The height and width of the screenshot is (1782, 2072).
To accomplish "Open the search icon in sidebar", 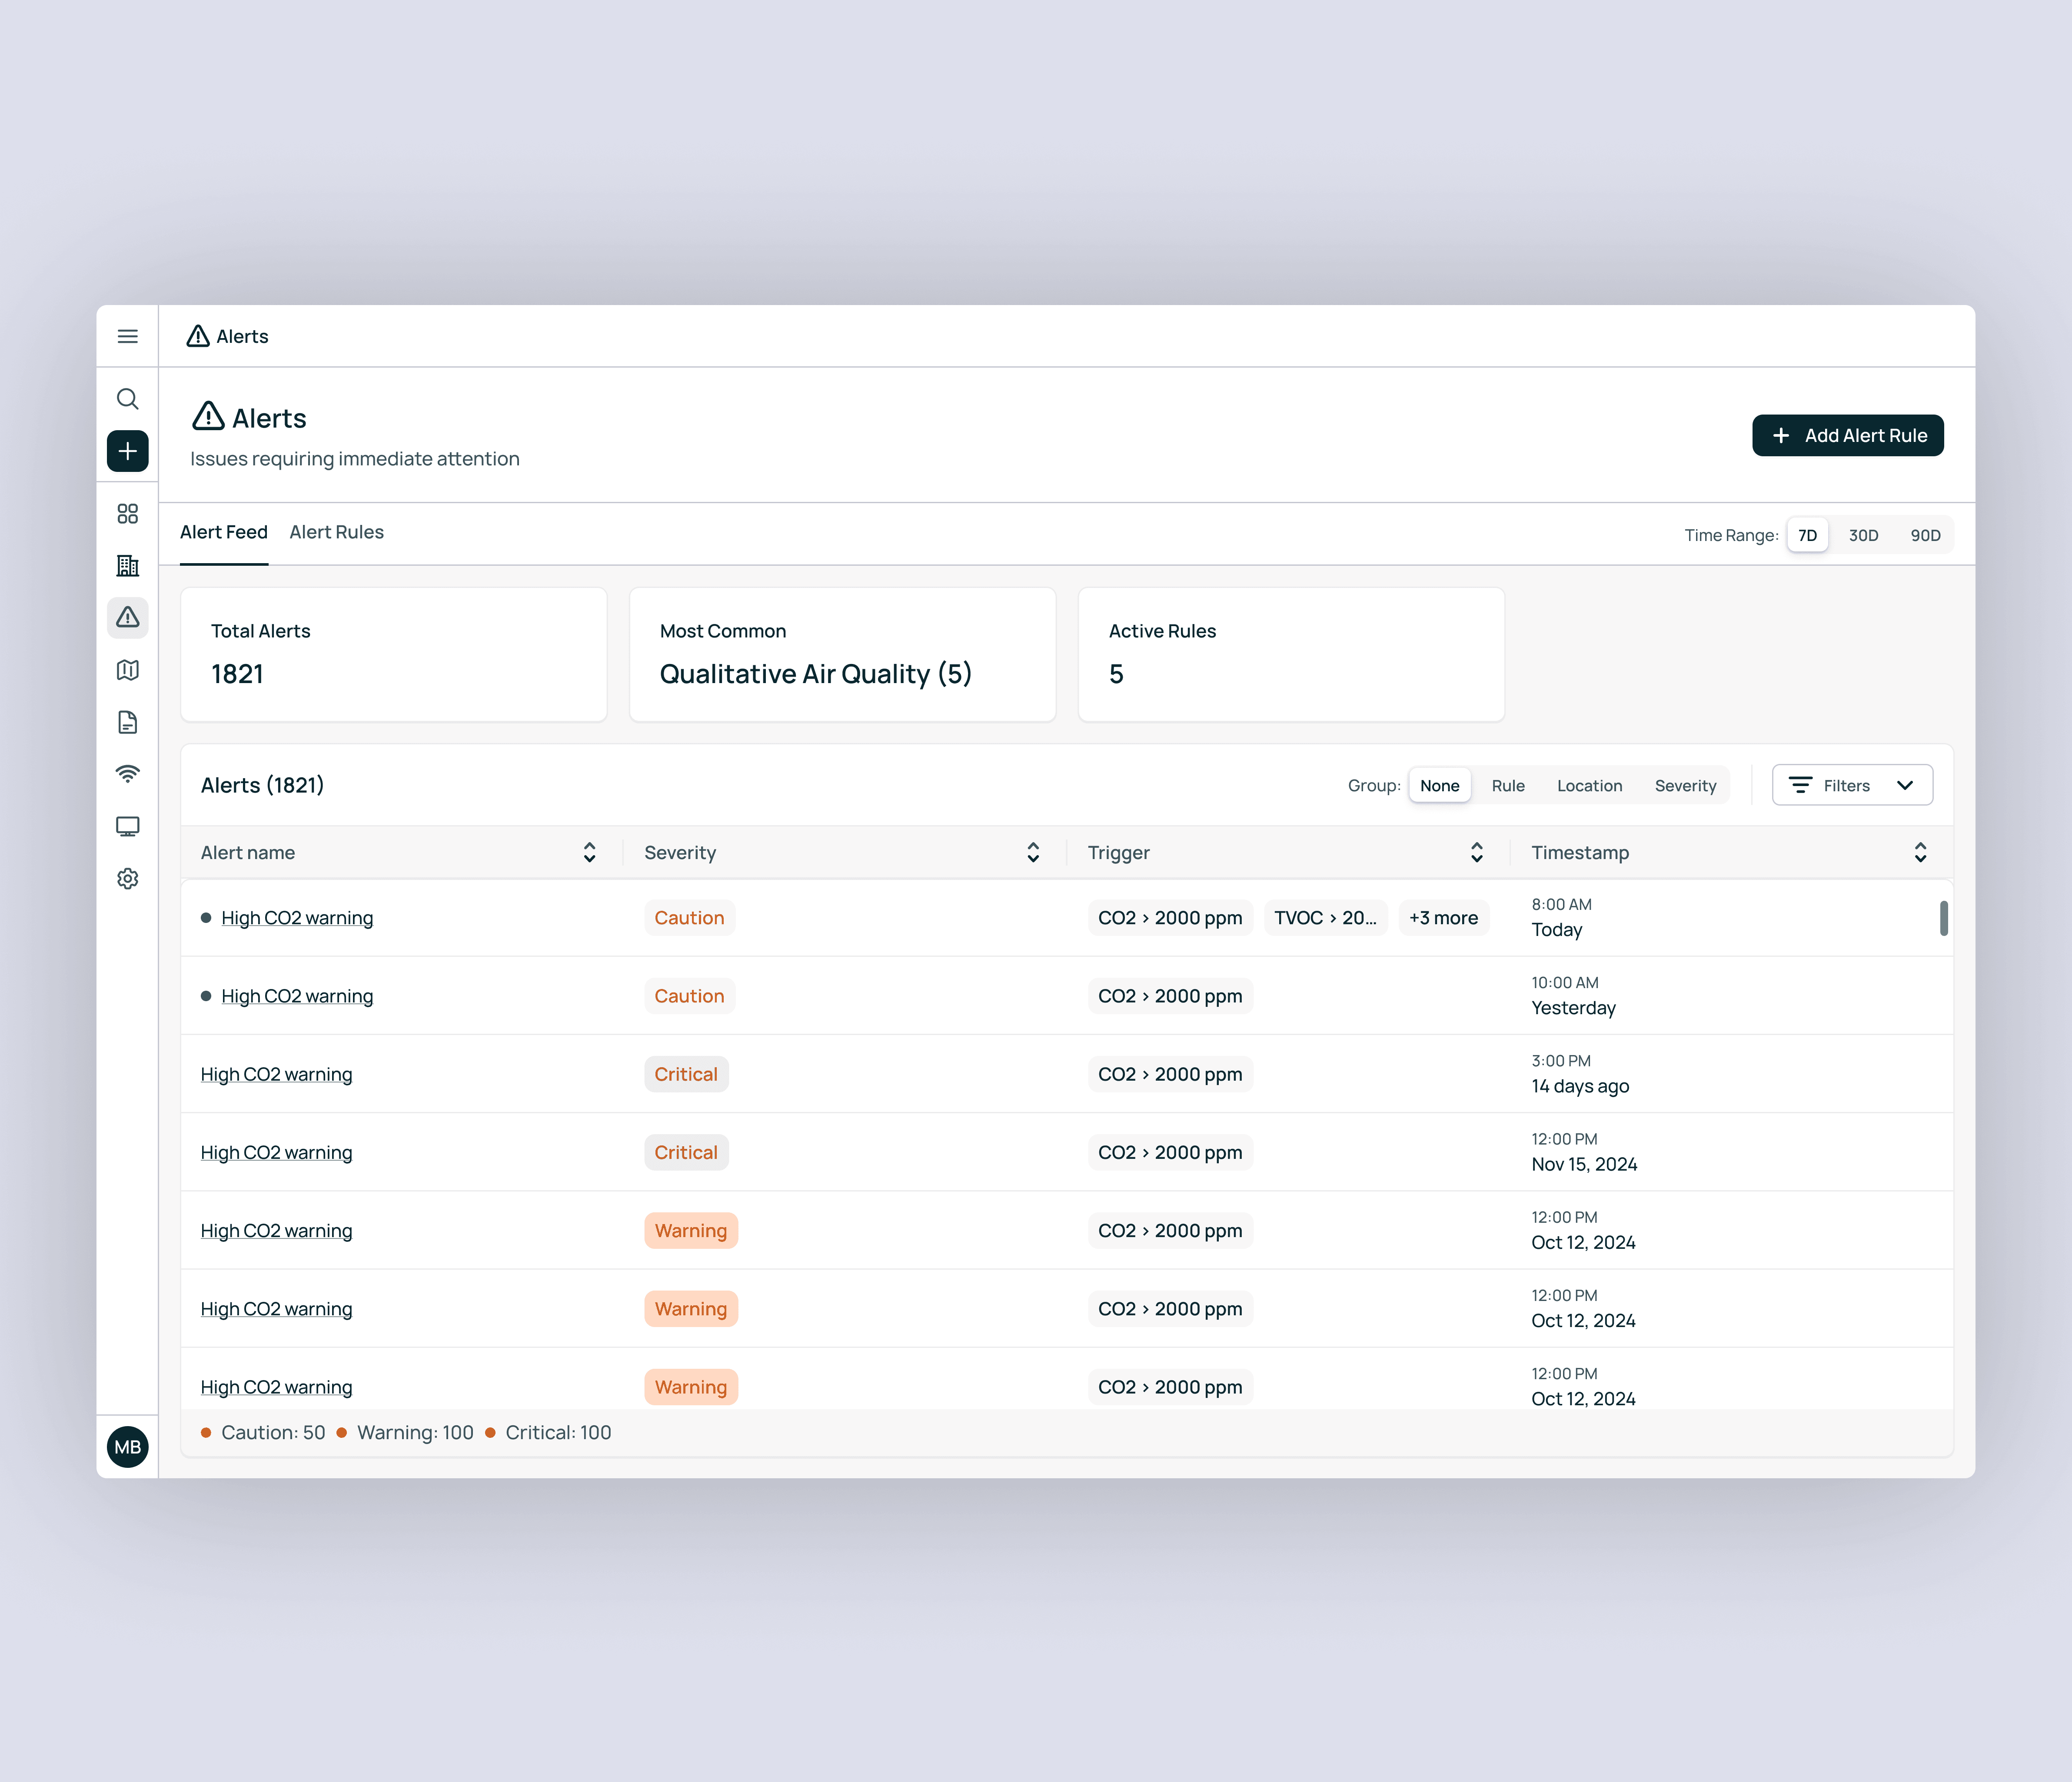I will pos(127,399).
